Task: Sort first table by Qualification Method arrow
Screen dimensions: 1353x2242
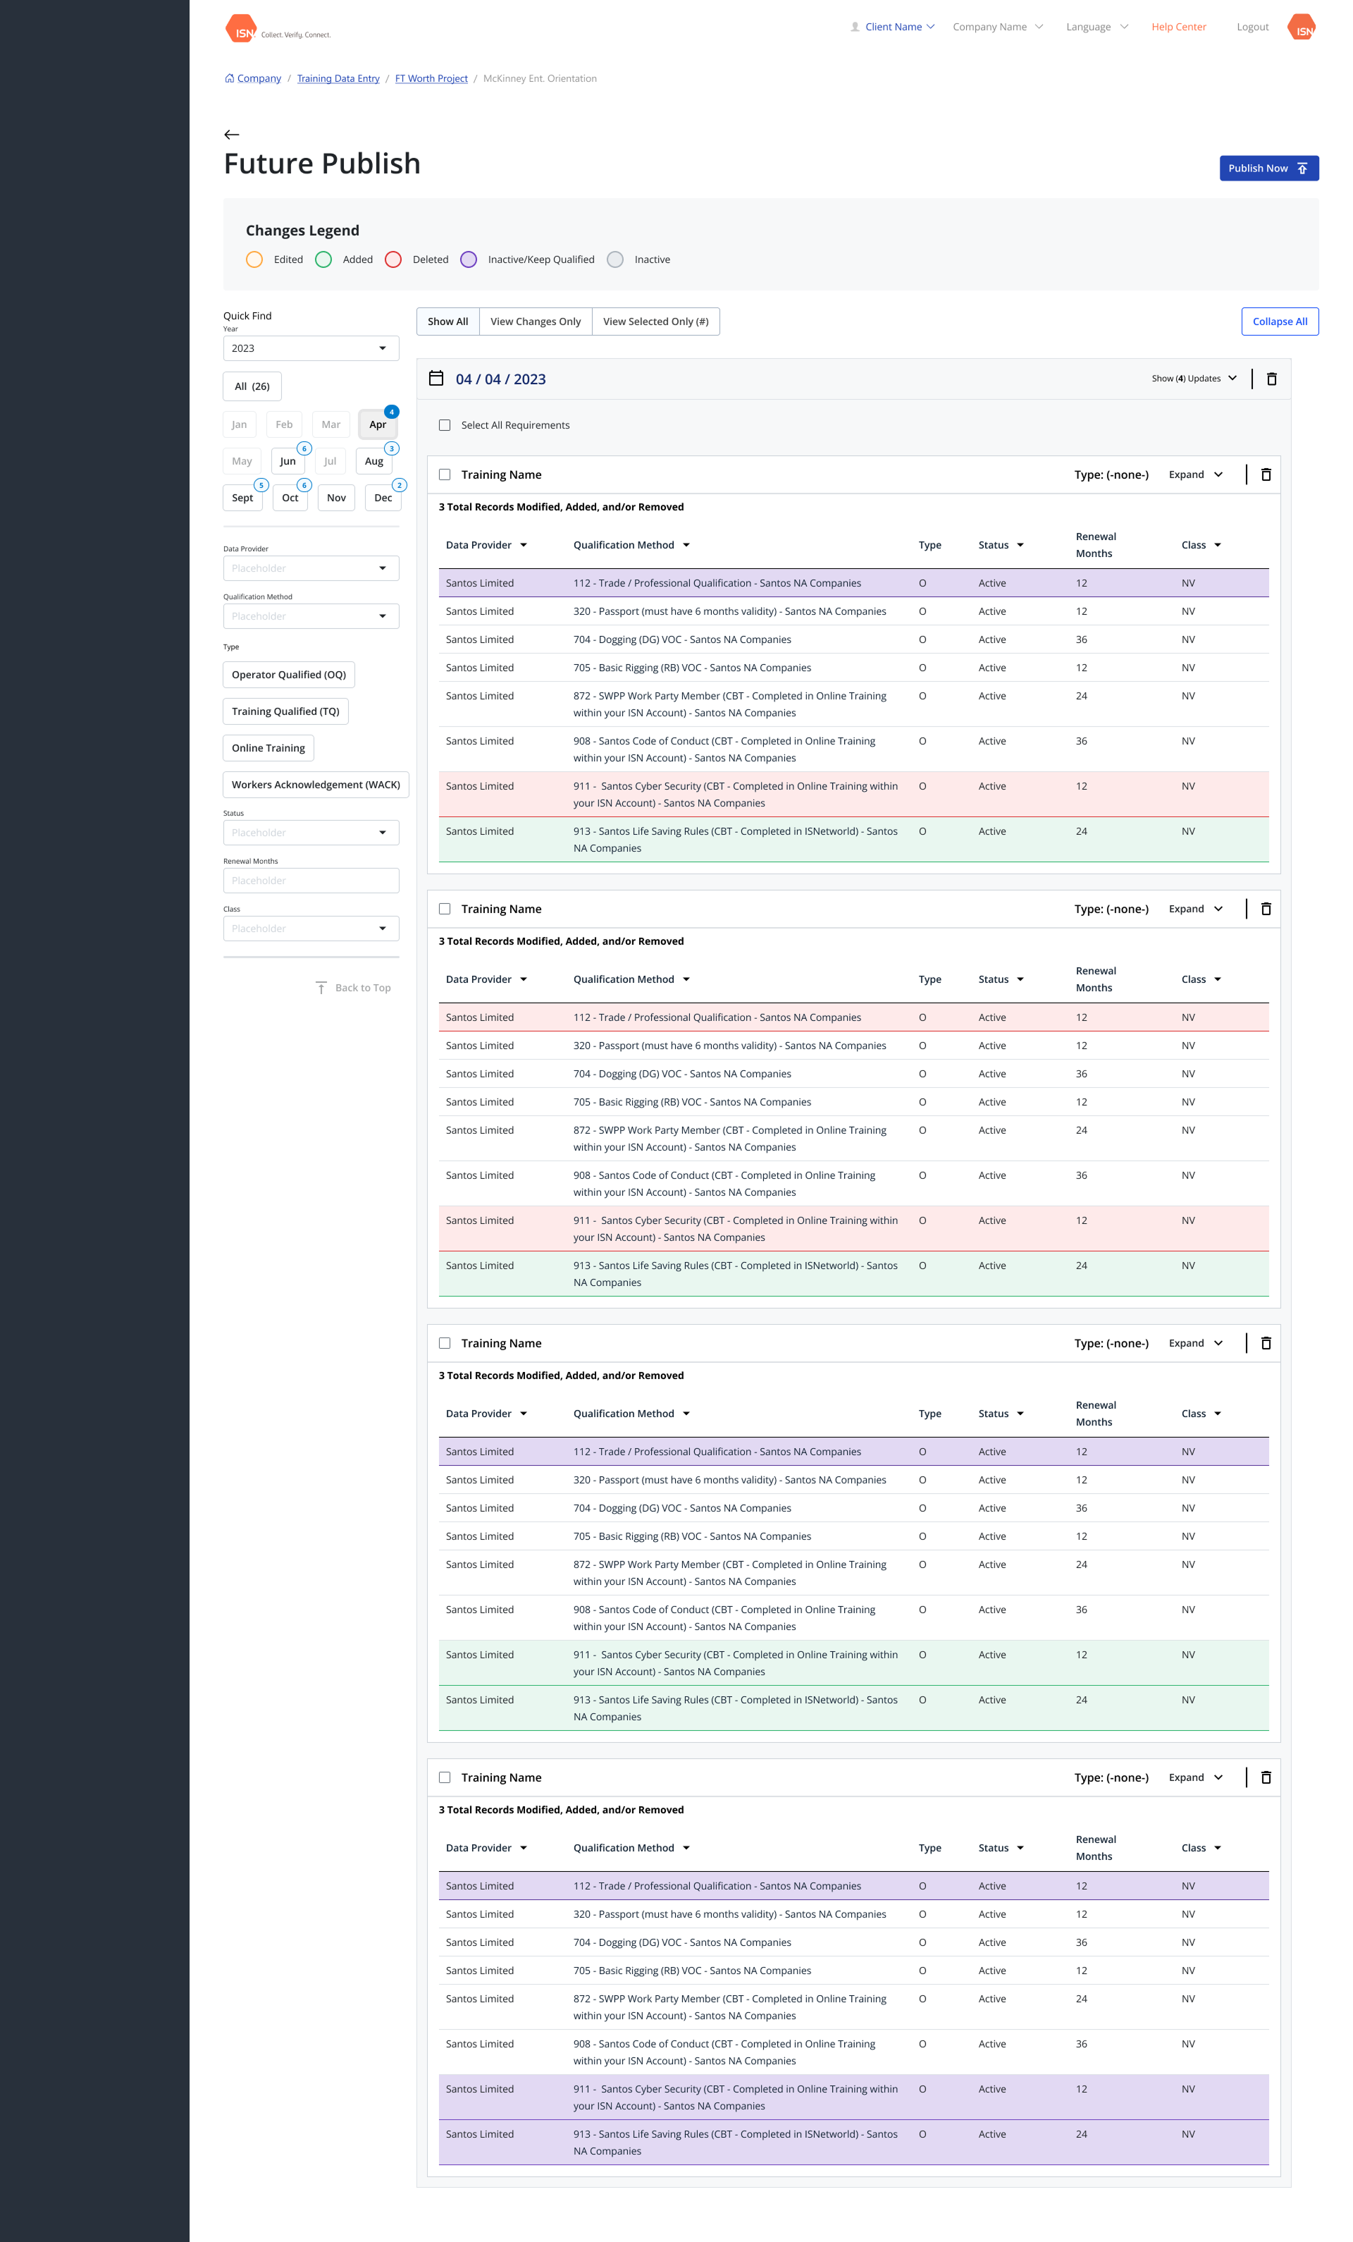Action: click(686, 545)
